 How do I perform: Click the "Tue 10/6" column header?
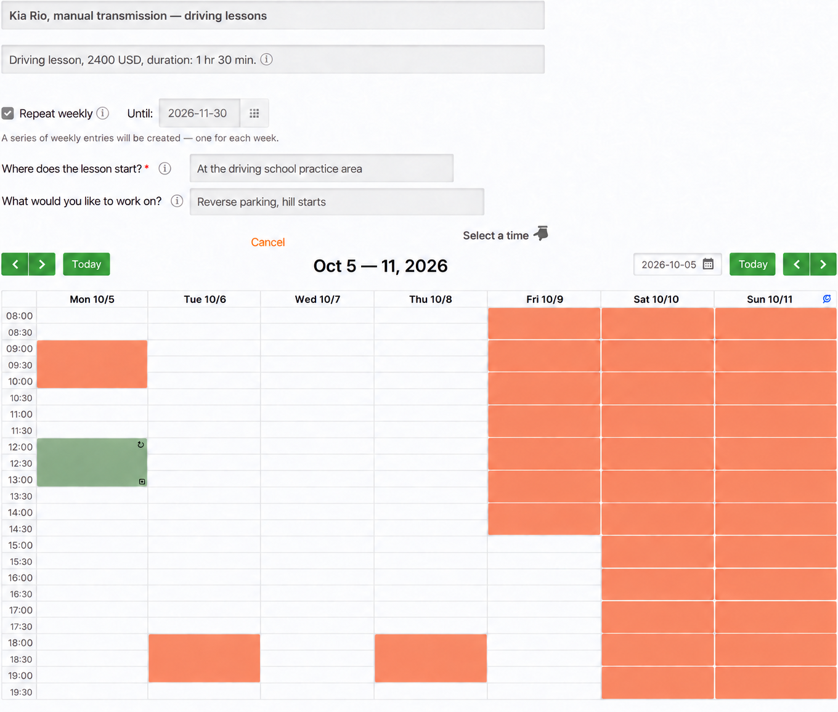205,299
